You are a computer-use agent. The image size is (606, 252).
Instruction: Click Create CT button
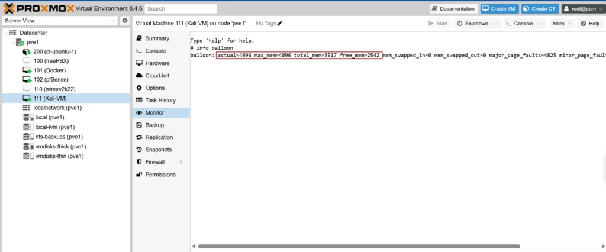[540, 8]
